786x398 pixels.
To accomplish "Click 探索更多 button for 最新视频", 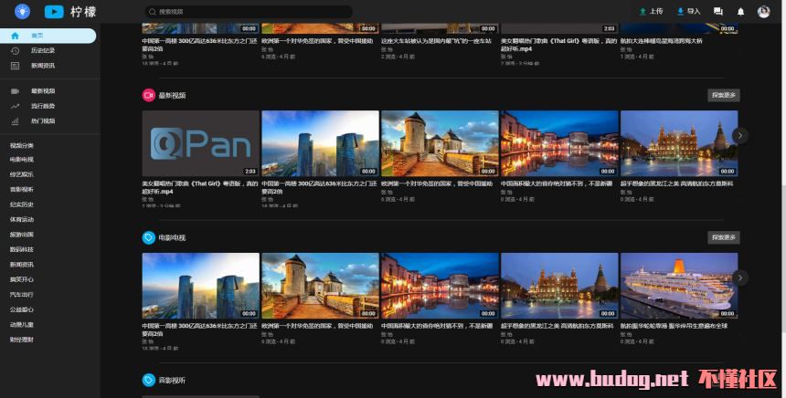I will coord(722,95).
